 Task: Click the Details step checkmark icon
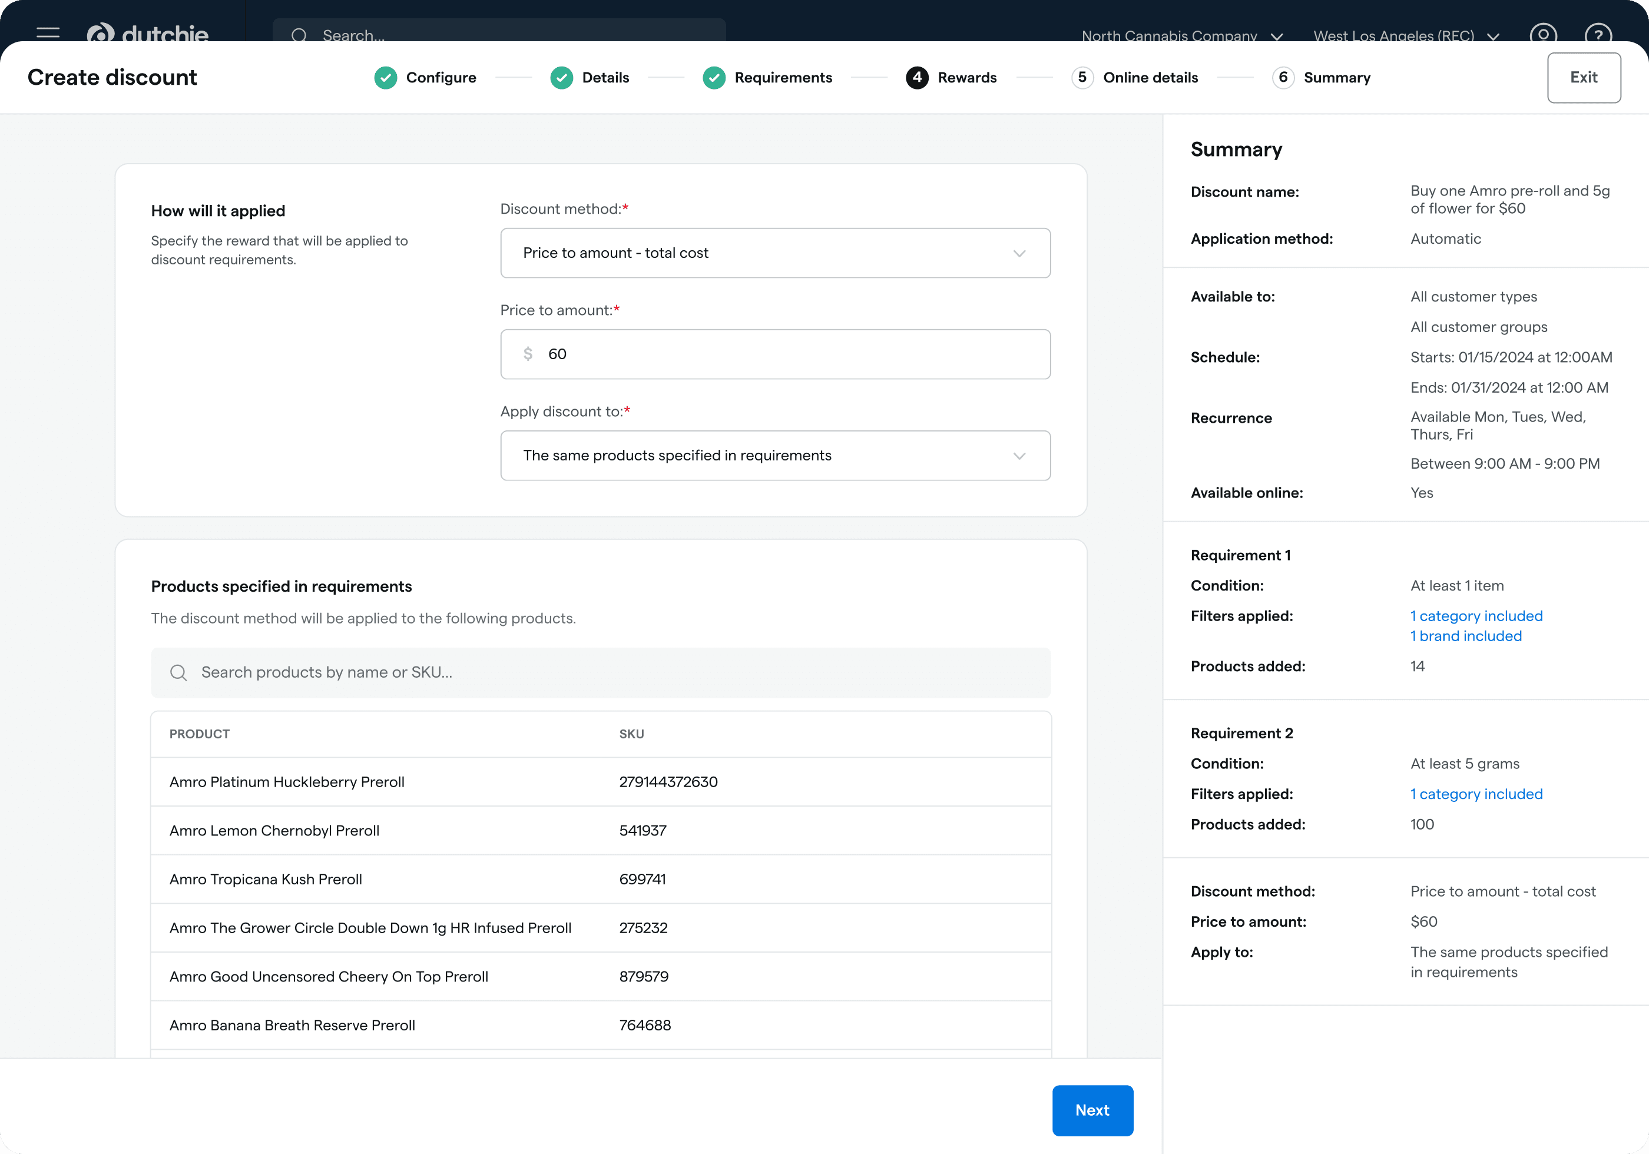coord(562,78)
